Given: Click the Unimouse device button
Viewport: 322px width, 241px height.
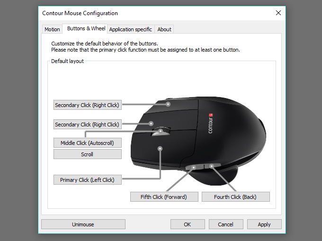Looking at the screenshot, I should [83, 224].
